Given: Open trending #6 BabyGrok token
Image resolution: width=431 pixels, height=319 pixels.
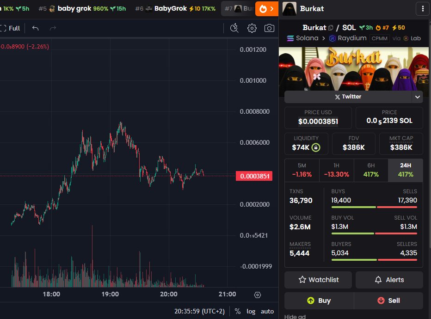Looking at the screenshot, I should pos(175,8).
